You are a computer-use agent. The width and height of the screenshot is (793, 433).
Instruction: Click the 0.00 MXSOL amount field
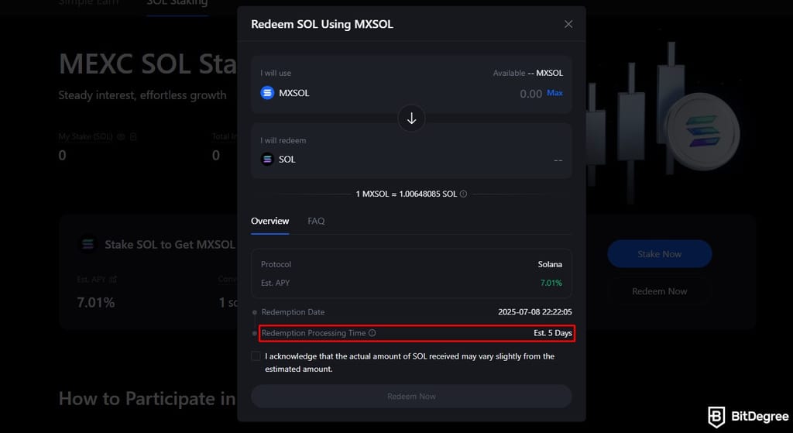(x=531, y=94)
